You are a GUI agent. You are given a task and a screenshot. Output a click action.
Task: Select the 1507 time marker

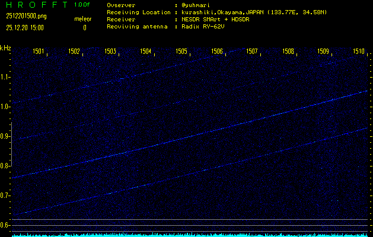tap(253, 52)
